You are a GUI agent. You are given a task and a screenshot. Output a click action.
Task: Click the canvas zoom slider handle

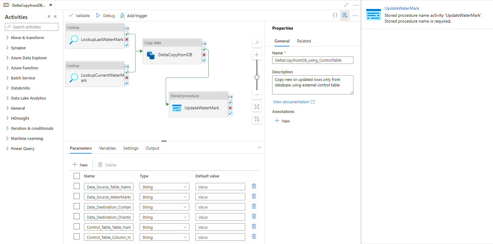257,77
